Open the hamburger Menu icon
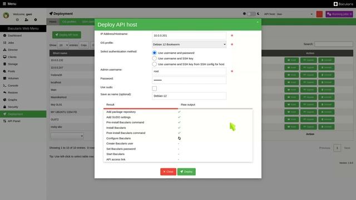Viewport: 356px width, 200px height. click(x=4, y=4)
